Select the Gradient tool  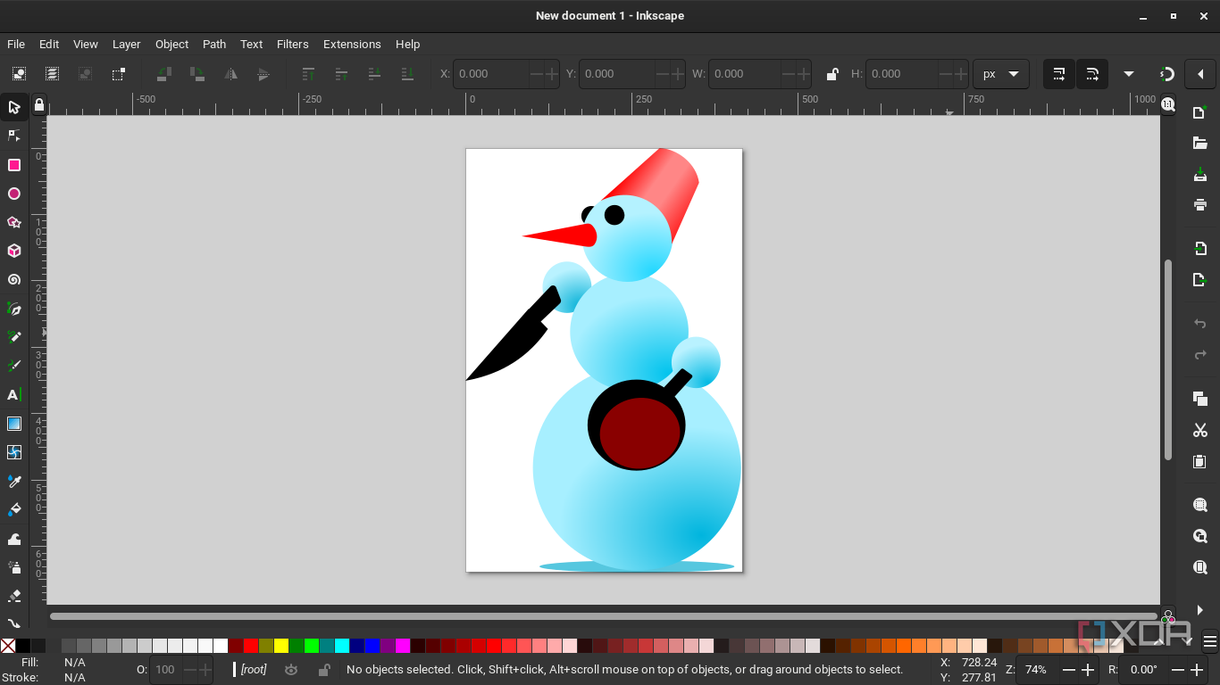pos(14,424)
